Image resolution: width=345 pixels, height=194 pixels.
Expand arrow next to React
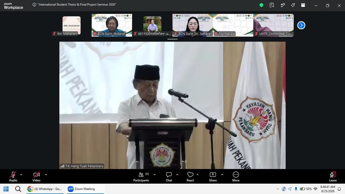(x=198, y=175)
